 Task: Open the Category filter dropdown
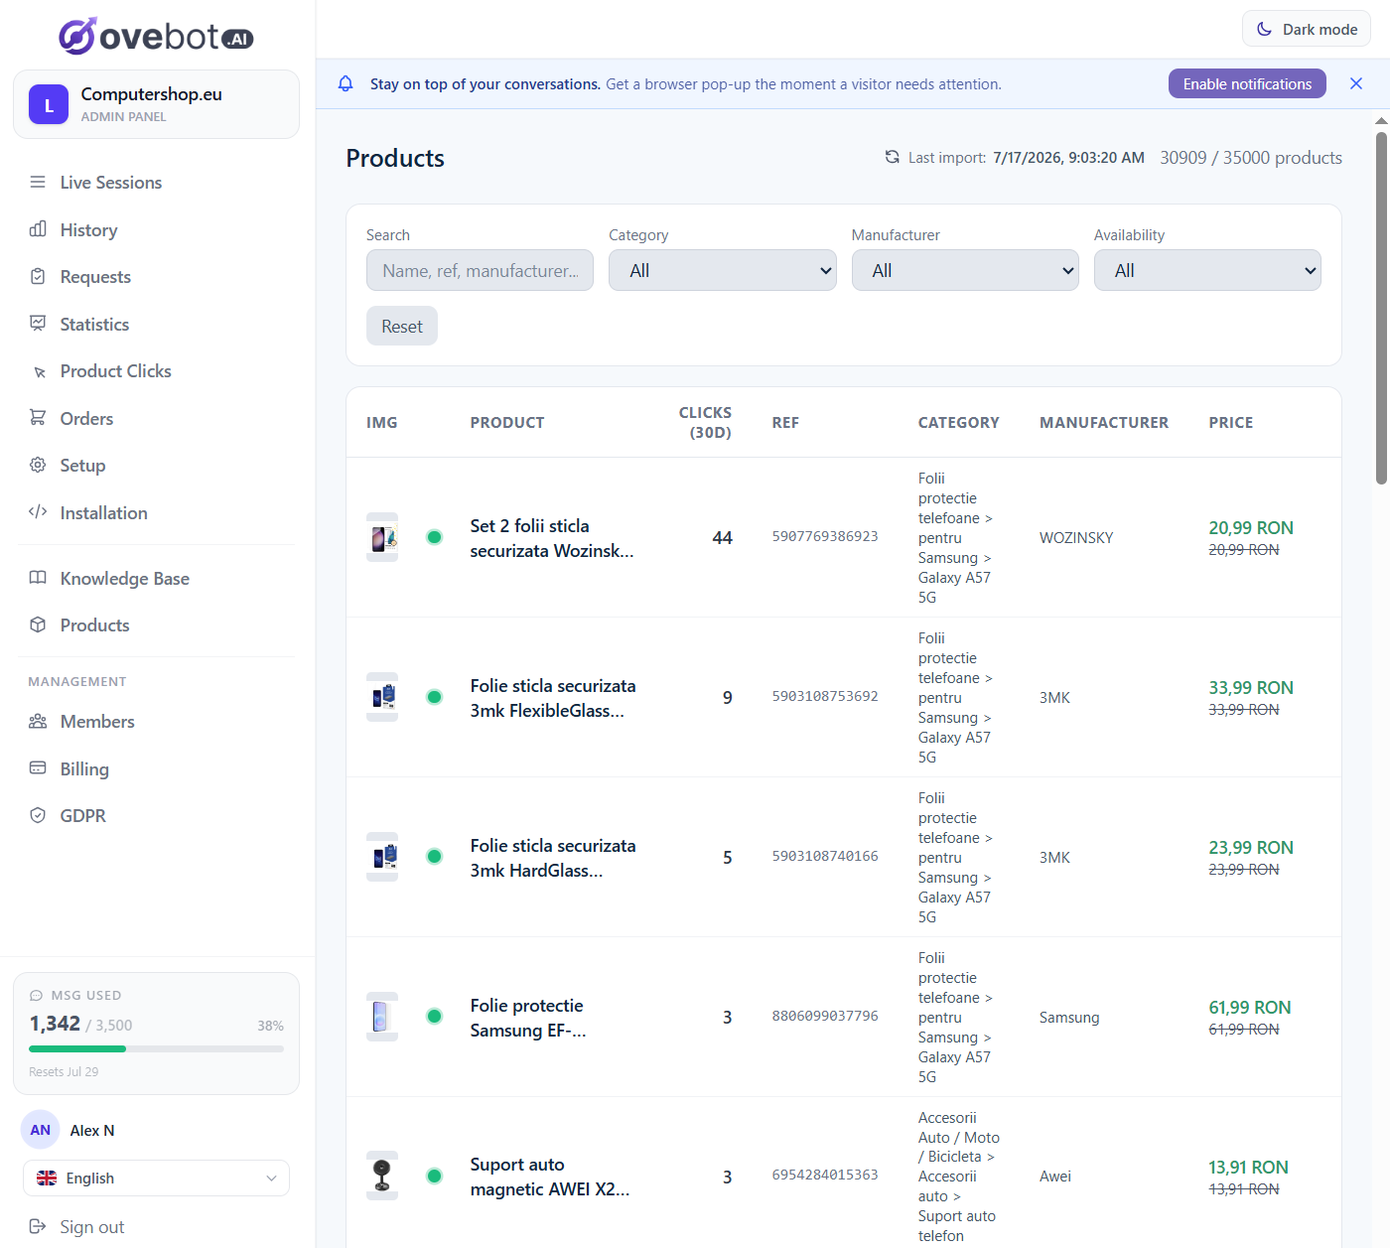tap(723, 270)
